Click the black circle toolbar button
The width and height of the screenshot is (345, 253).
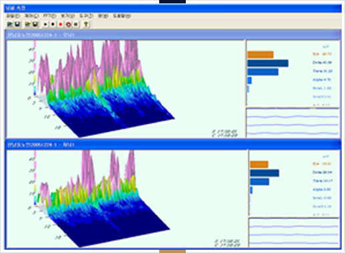tap(53, 24)
